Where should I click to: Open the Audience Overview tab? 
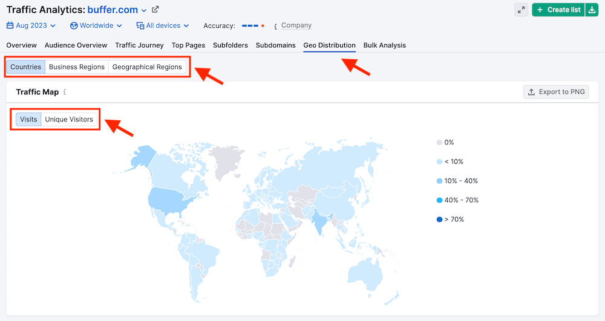coord(76,45)
